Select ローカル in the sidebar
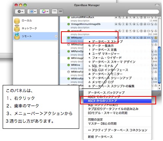This screenshot has width=163, height=141. pyautogui.click(x=35, y=21)
